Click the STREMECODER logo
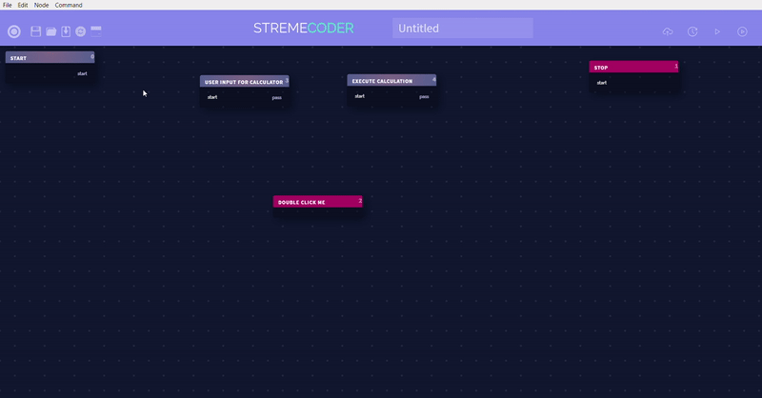The height and width of the screenshot is (398, 762). coord(304,29)
